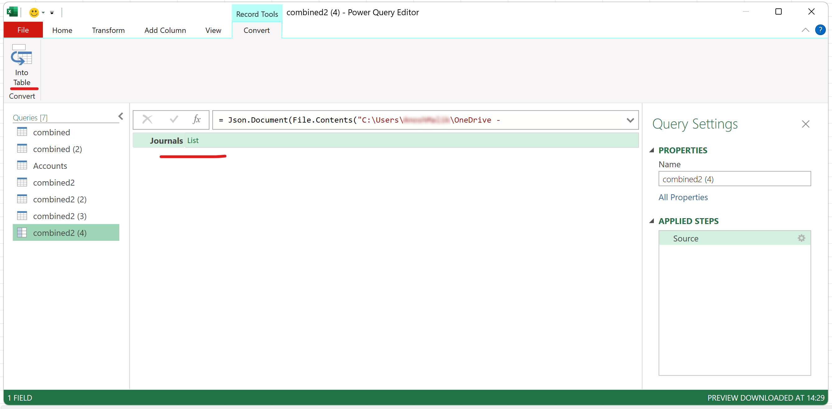Click the Excel app icon
Image resolution: width=832 pixels, height=409 pixels.
pyautogui.click(x=12, y=12)
